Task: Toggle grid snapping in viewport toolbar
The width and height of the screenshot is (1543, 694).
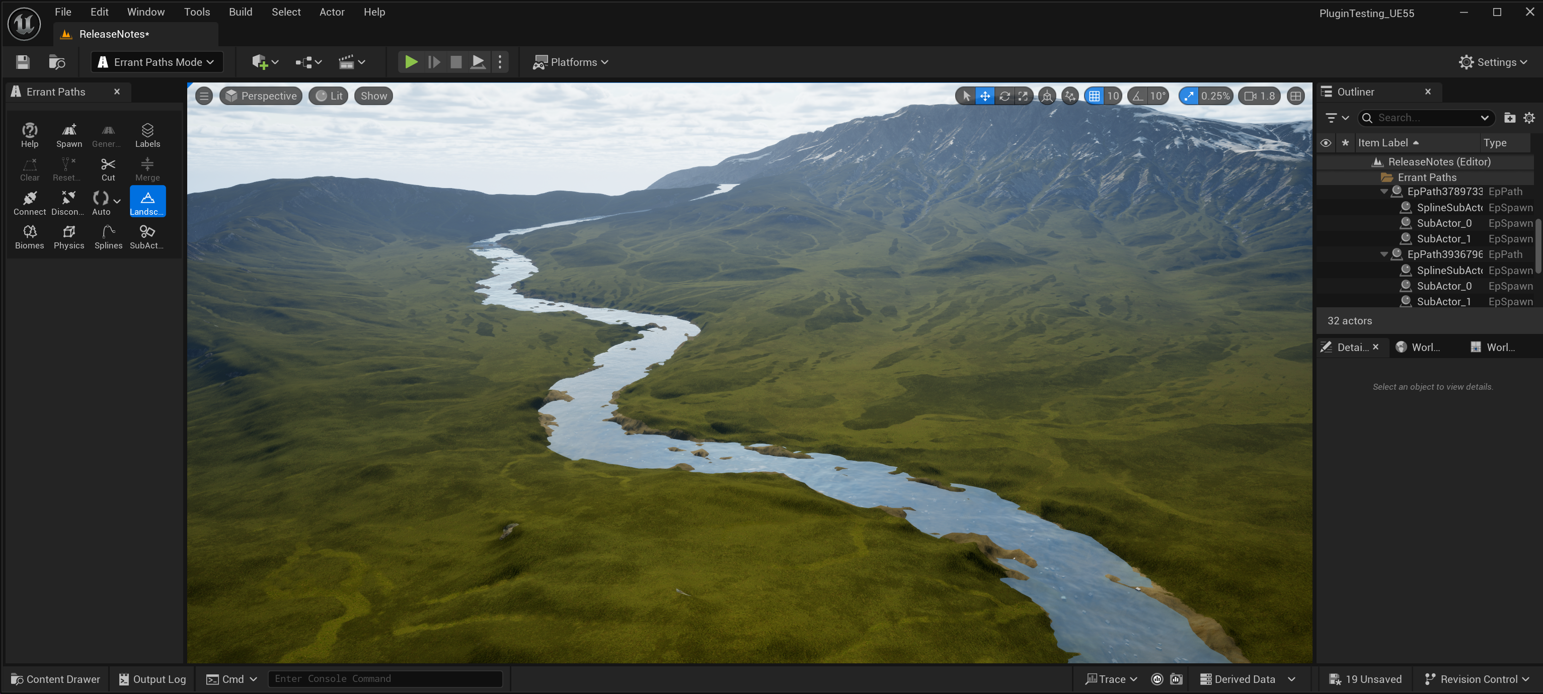Action: point(1094,96)
